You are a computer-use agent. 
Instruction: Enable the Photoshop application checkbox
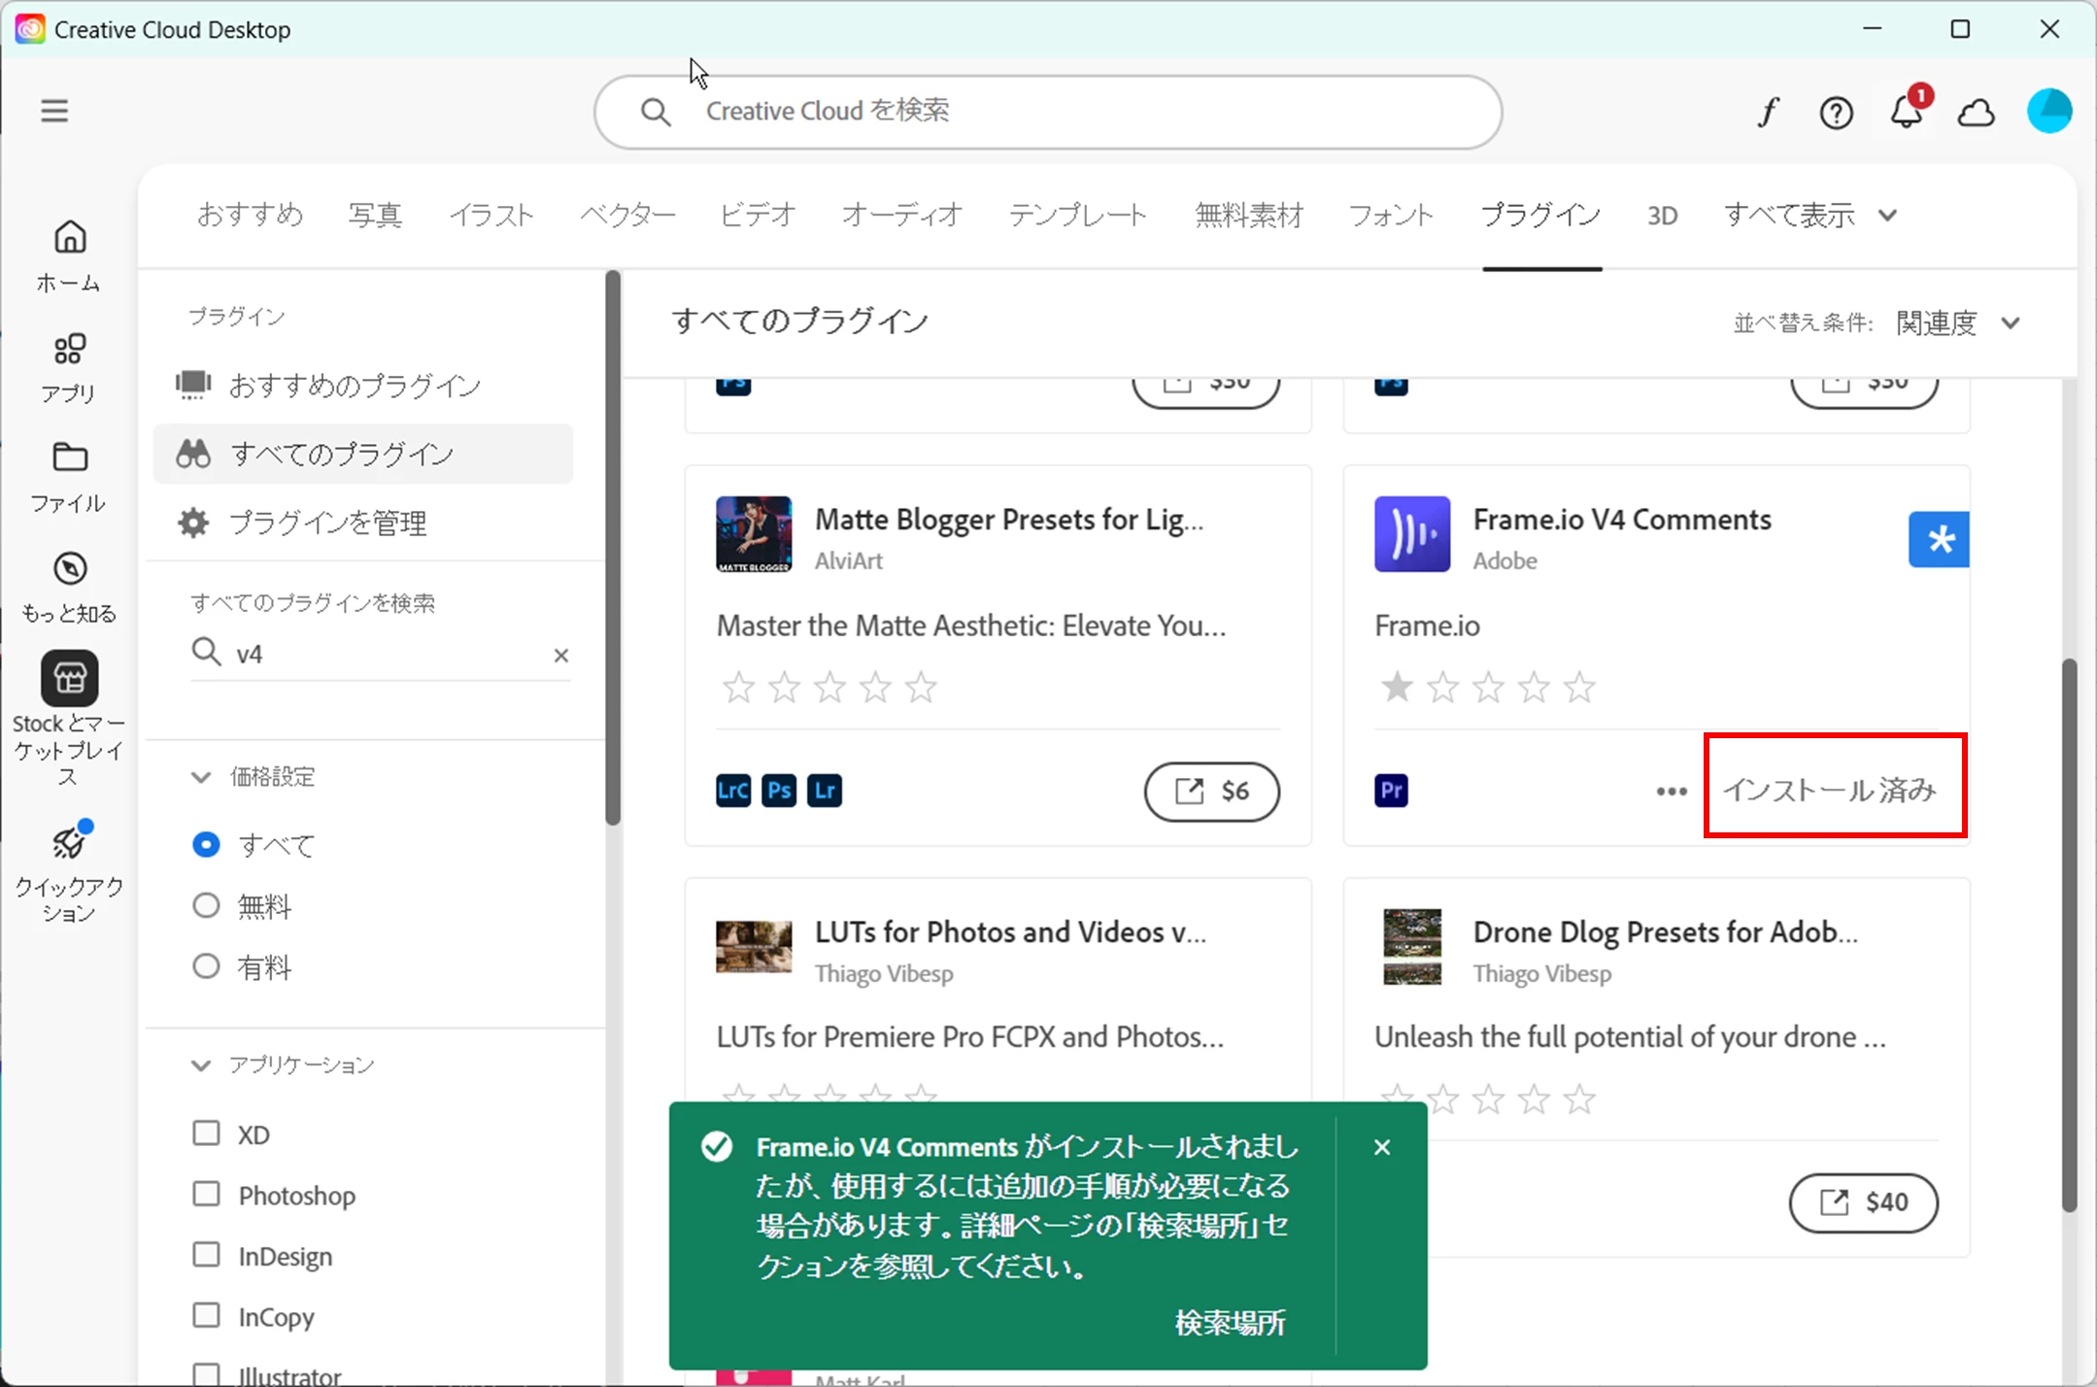coord(206,1195)
